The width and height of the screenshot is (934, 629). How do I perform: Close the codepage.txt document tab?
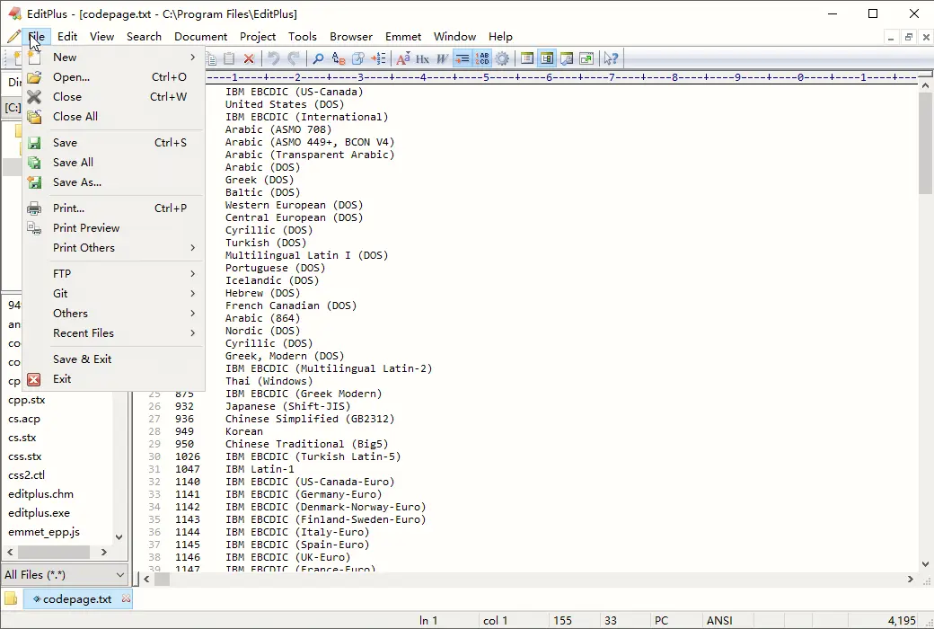tap(126, 598)
